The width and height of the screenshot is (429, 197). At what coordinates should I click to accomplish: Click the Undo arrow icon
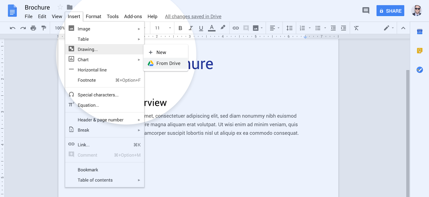12,28
